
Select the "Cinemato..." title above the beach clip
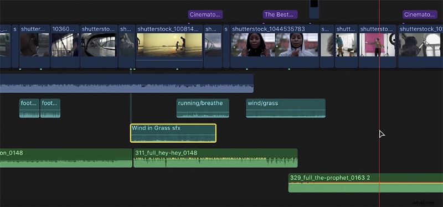205,14
